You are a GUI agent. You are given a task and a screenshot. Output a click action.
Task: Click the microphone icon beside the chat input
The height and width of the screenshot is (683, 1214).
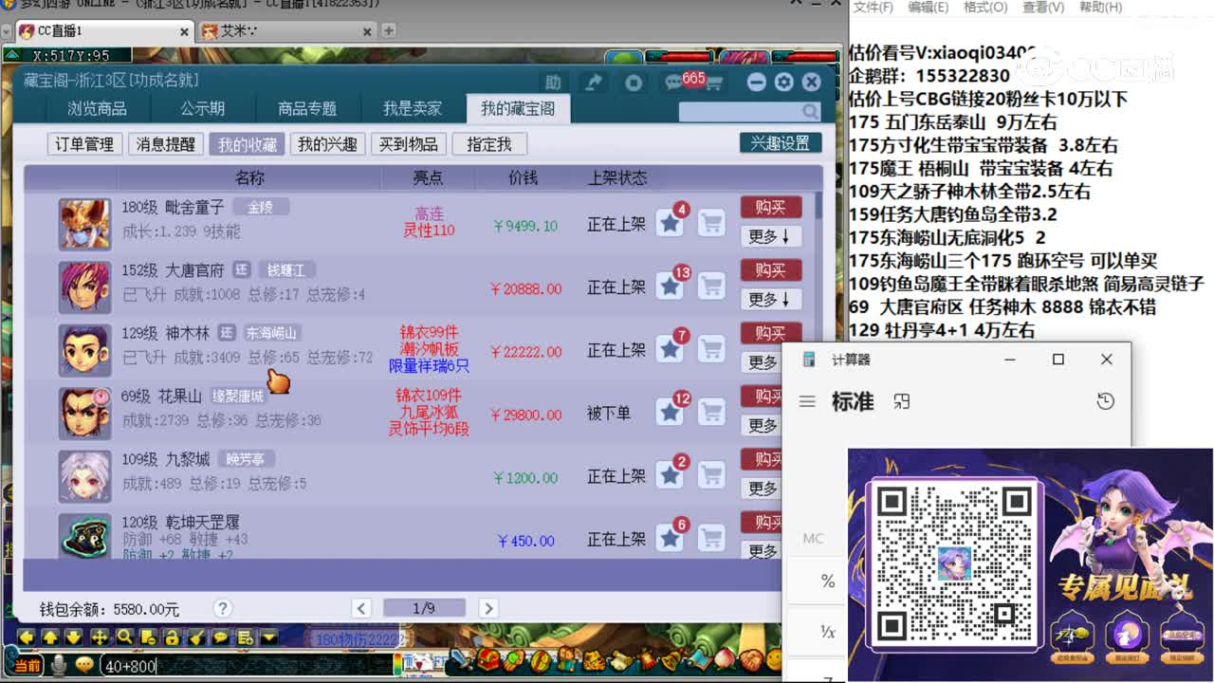[59, 662]
